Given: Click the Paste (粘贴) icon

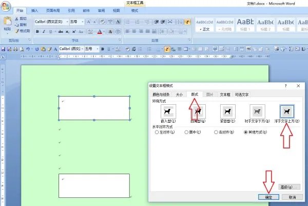Looking at the screenshot, I should coord(8,21).
